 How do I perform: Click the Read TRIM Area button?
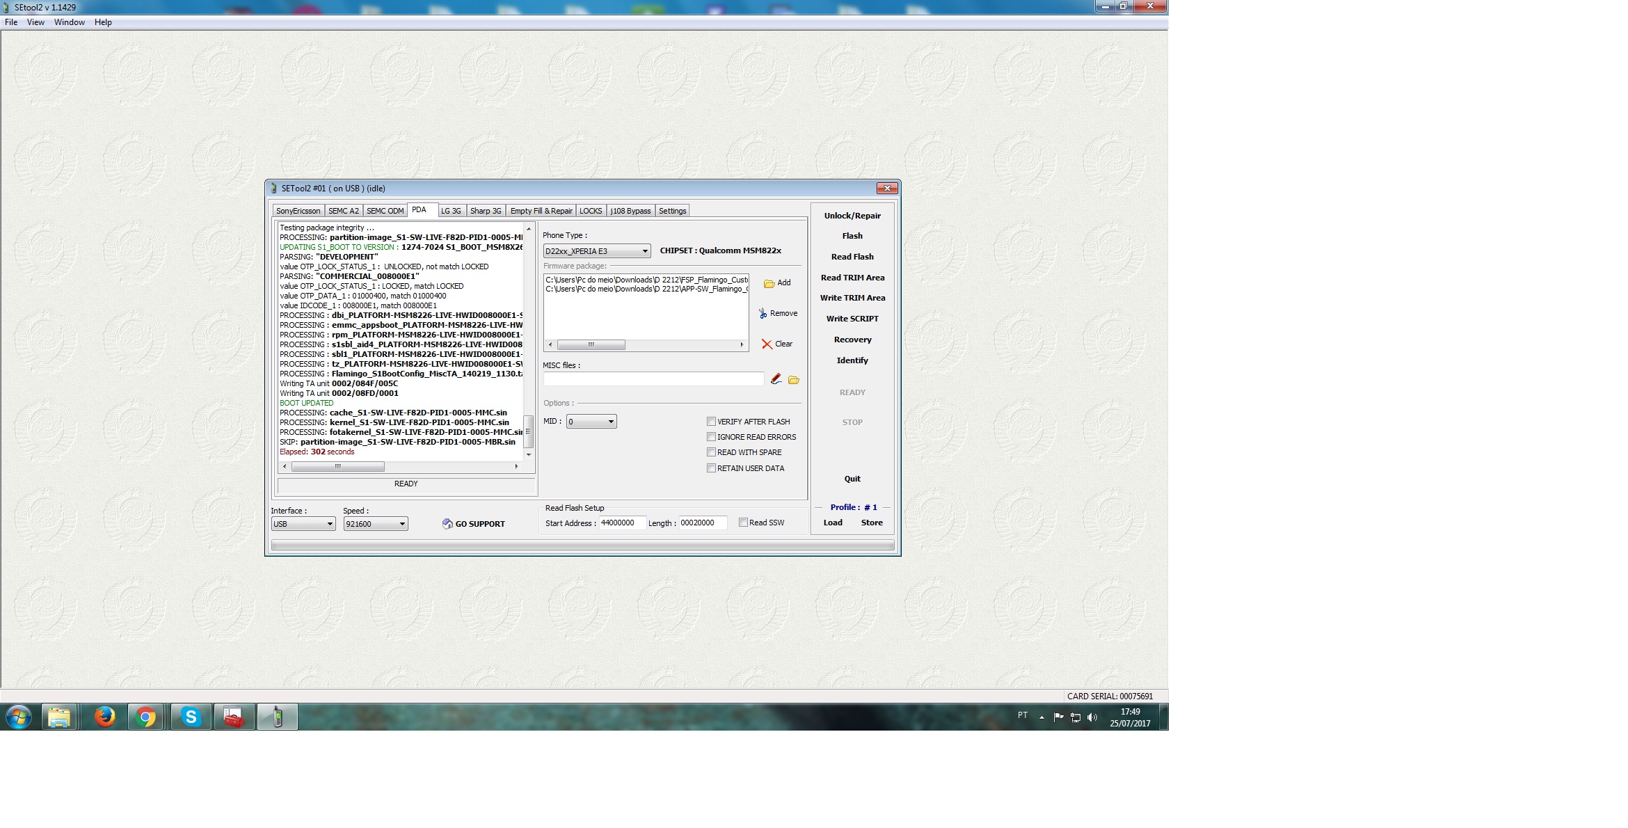(852, 278)
